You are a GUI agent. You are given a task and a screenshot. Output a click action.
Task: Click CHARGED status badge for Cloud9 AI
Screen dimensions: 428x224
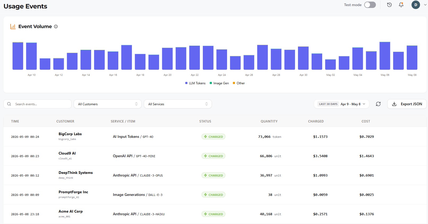click(213, 156)
